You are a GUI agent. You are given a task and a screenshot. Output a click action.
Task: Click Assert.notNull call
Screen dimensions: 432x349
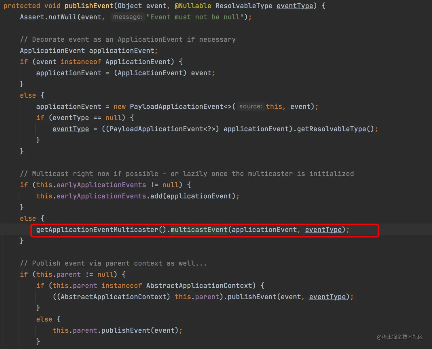click(48, 17)
